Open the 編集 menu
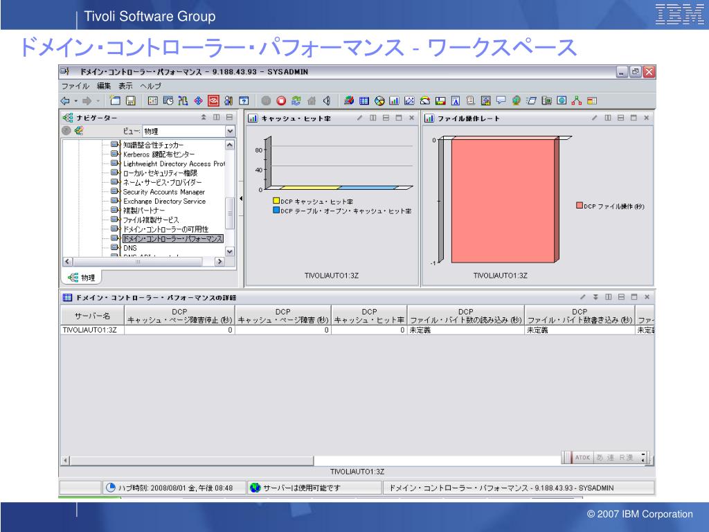 click(x=104, y=86)
